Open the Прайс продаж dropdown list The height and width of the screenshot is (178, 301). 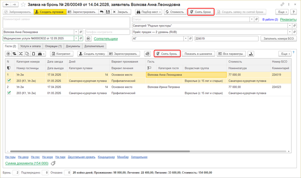tap(289, 32)
